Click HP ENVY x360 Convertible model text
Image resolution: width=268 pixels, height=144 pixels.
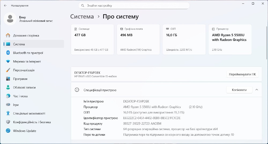(96, 76)
